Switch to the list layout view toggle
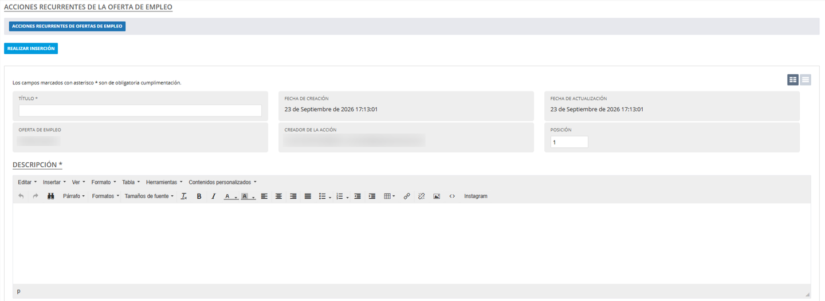 (806, 80)
